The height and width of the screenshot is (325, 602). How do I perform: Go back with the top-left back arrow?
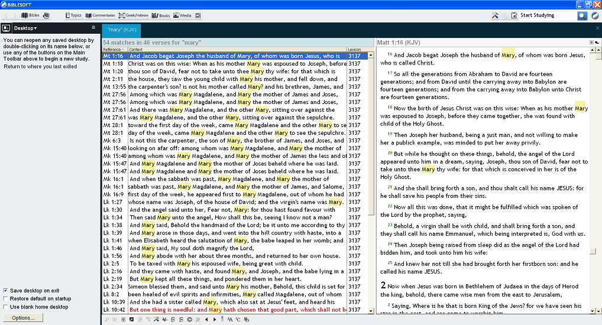(6, 15)
